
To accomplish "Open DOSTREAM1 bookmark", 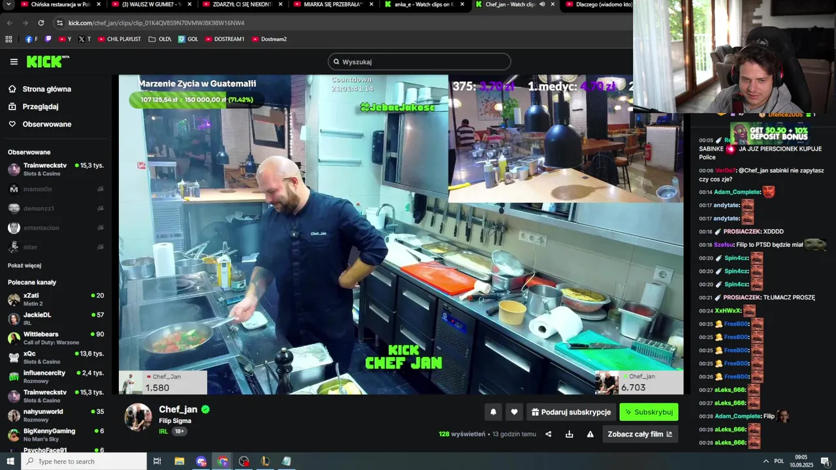I will pos(225,39).
